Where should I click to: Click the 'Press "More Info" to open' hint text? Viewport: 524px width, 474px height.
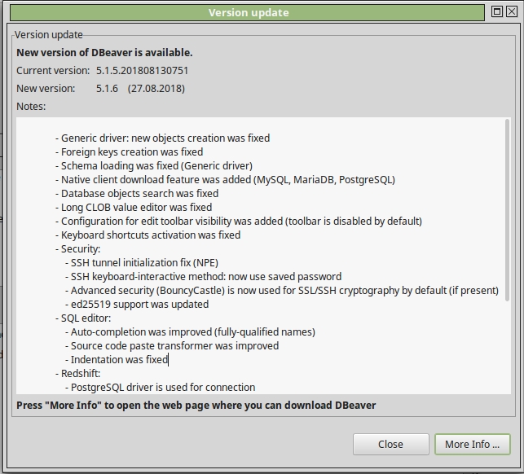[x=196, y=406]
